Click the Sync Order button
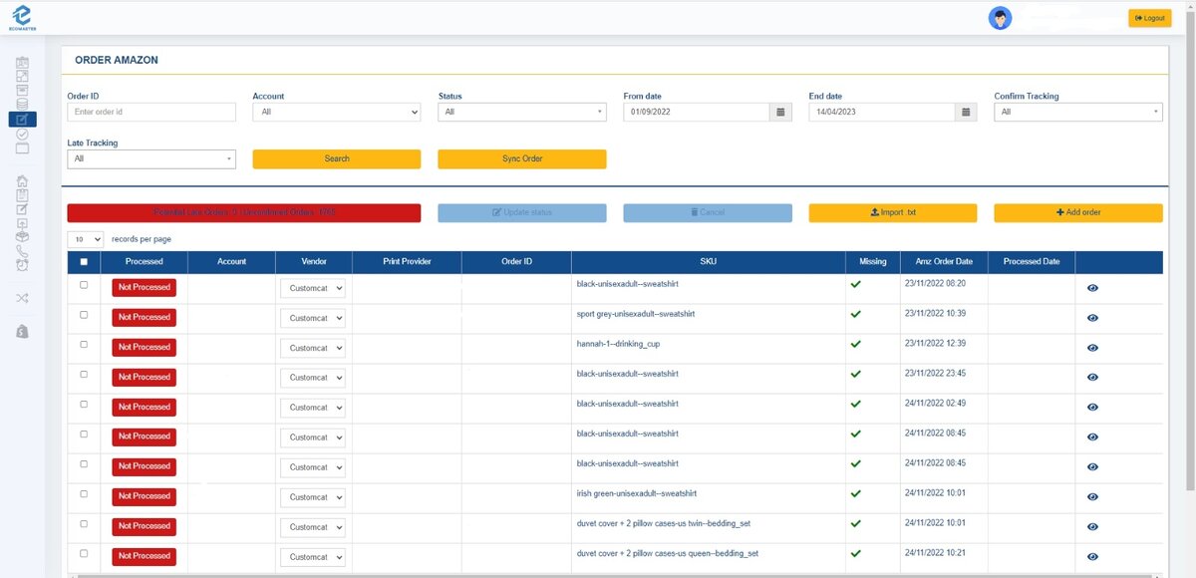The height and width of the screenshot is (578, 1196). pyautogui.click(x=522, y=158)
